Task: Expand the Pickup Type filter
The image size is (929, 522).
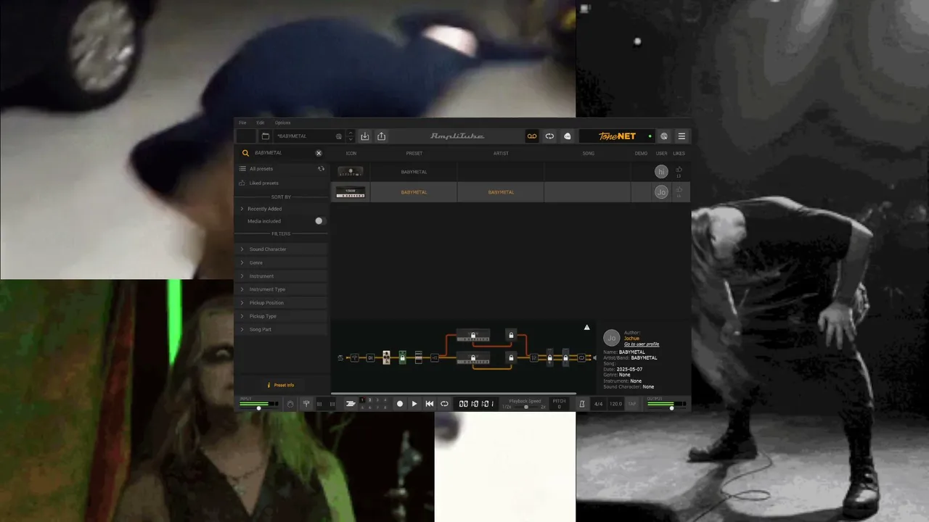Action: [282, 316]
